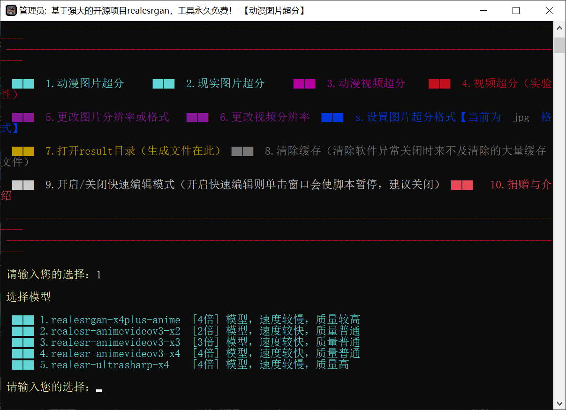Click cyan block beside 1.realesrgan-x4plus-anime

[23, 320]
